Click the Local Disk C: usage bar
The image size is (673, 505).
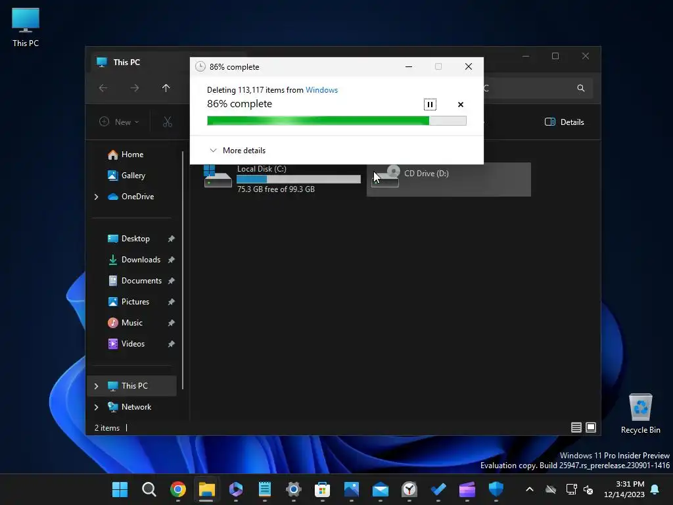pos(298,179)
